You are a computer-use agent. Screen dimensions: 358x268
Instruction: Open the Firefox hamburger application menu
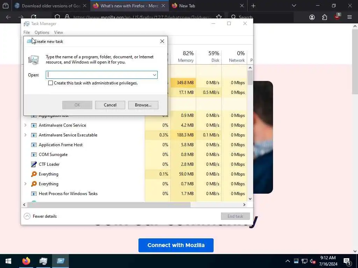pyautogui.click(x=350, y=17)
